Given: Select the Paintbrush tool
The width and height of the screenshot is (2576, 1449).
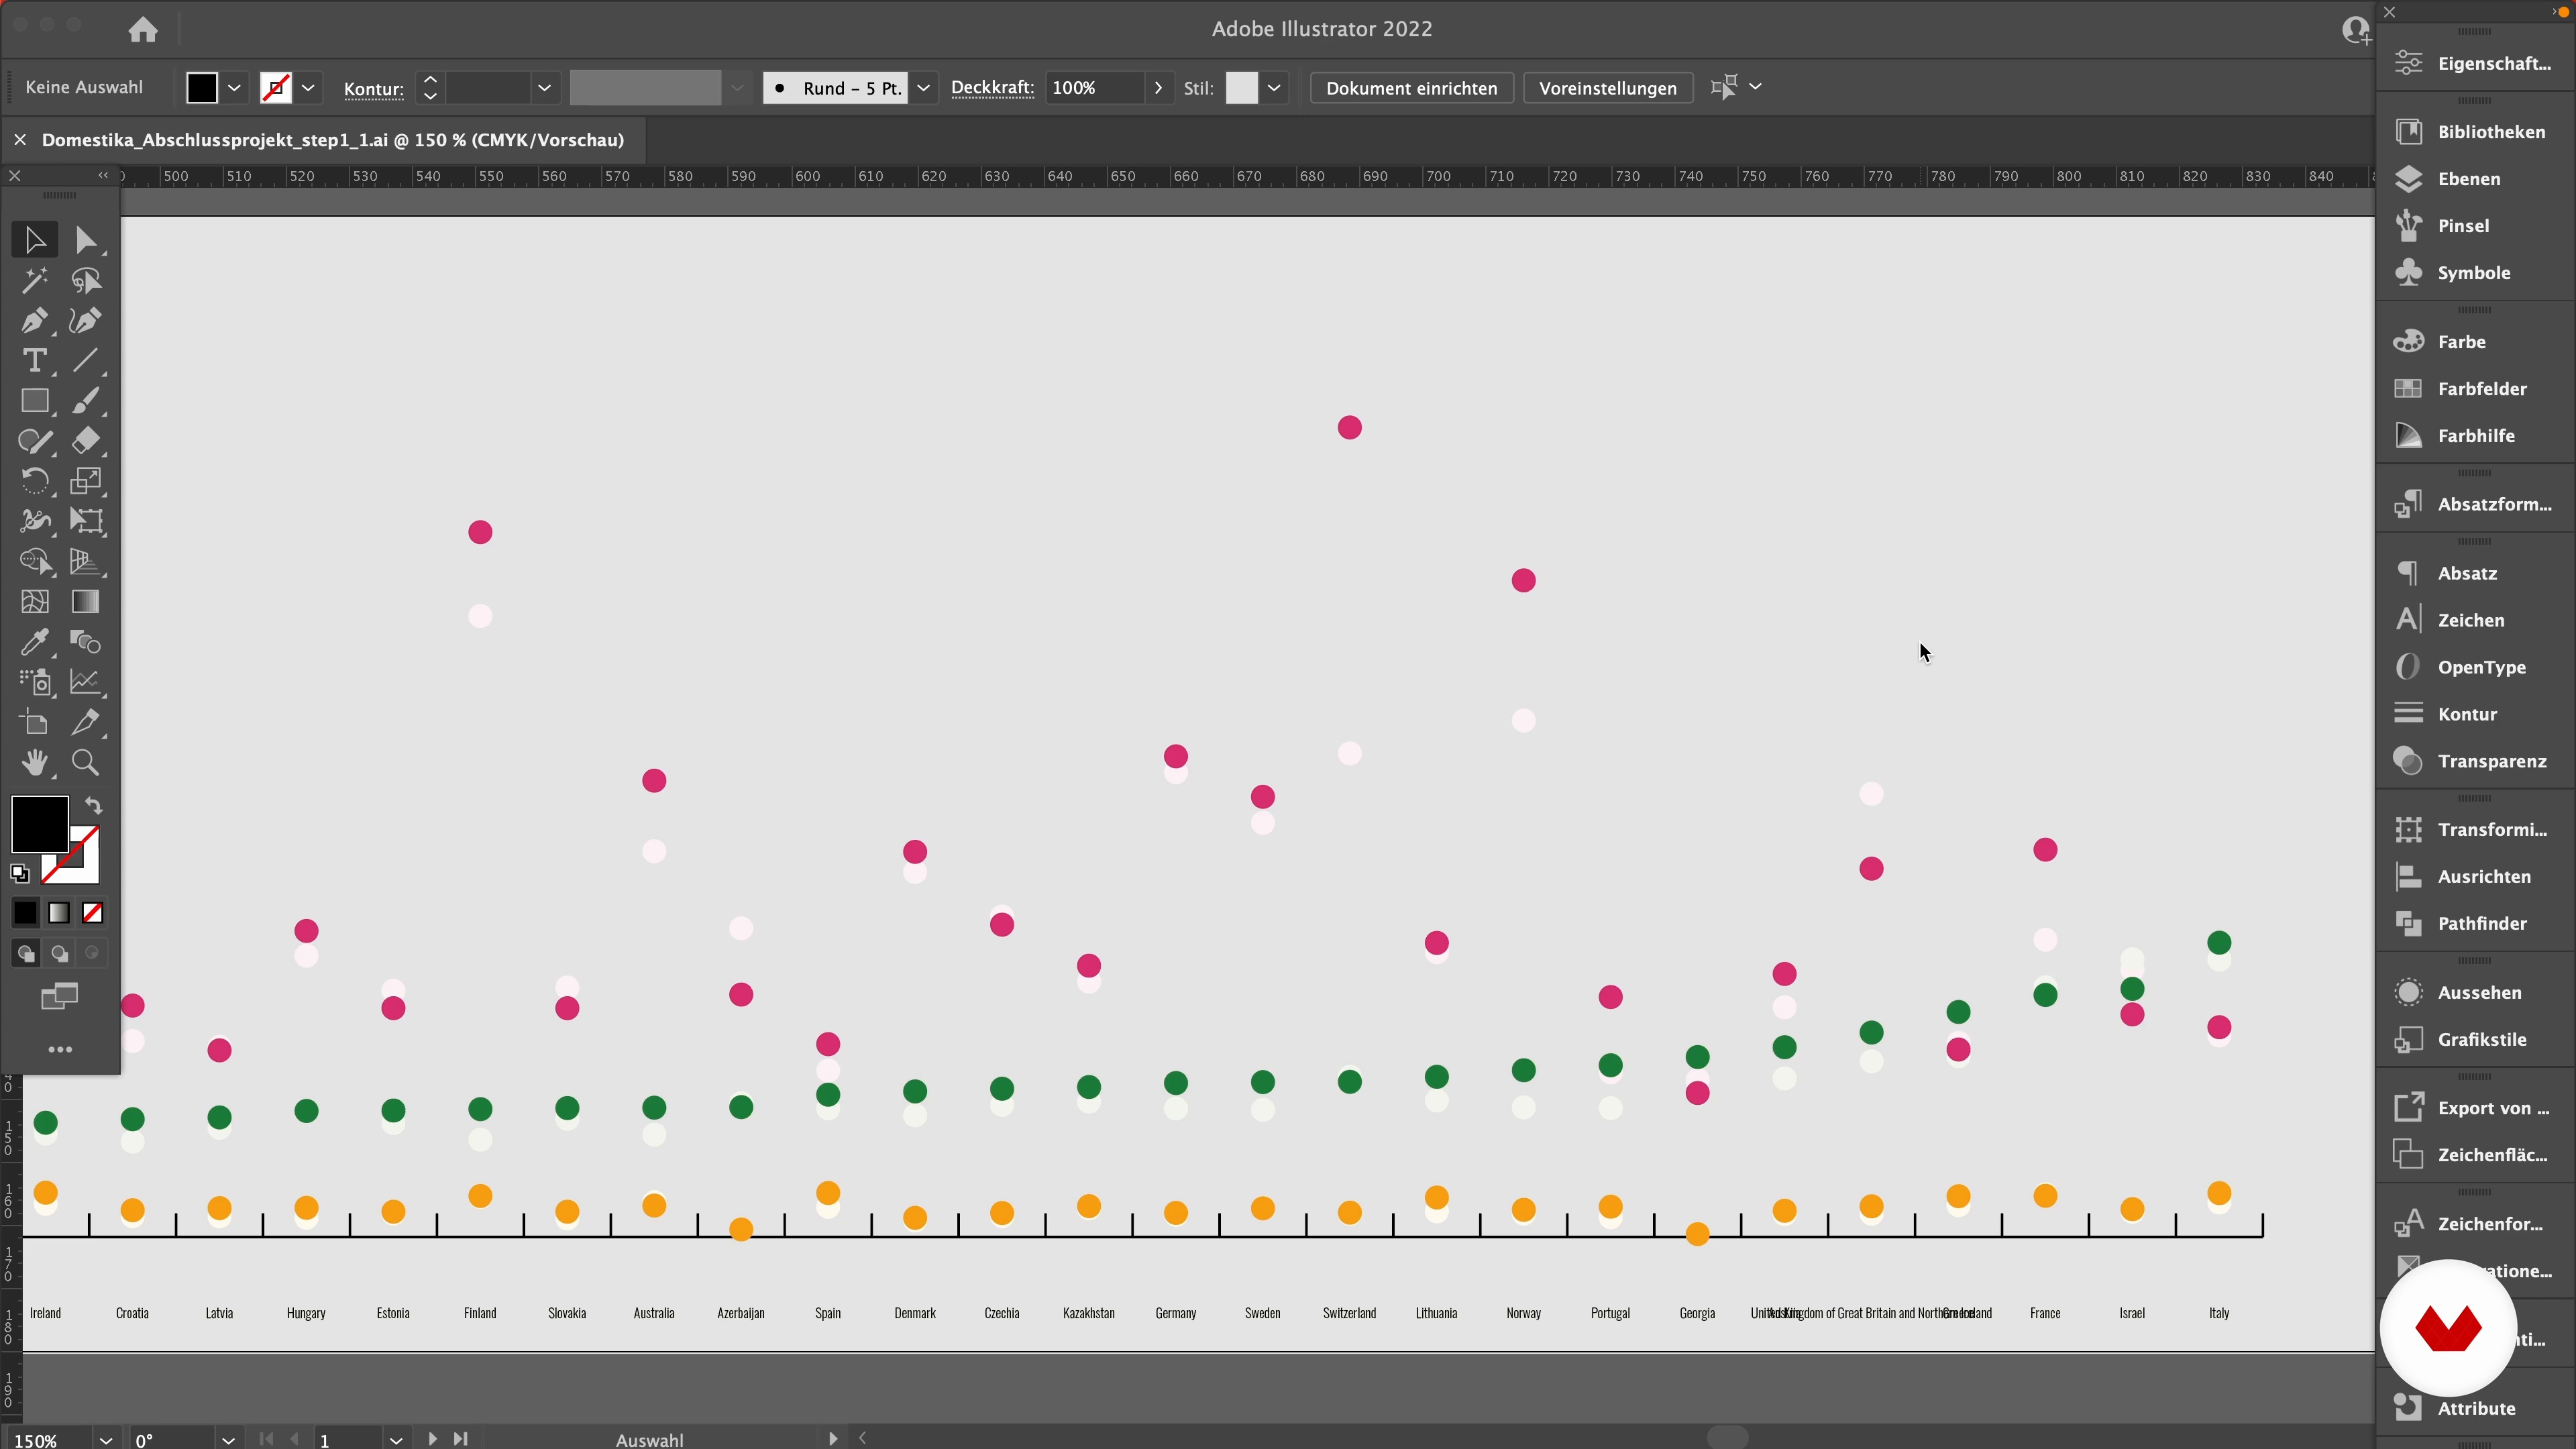Looking at the screenshot, I should point(86,401).
